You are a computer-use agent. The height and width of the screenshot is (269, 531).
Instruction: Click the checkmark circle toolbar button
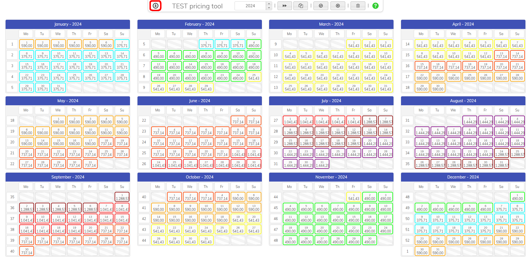(321, 6)
